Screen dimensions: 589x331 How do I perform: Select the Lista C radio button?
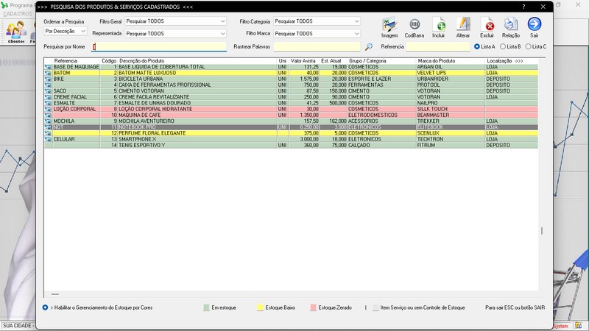pyautogui.click(x=528, y=46)
